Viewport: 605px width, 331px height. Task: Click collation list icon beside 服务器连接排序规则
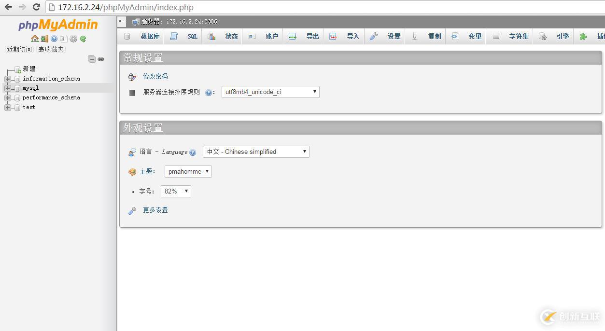tap(132, 93)
